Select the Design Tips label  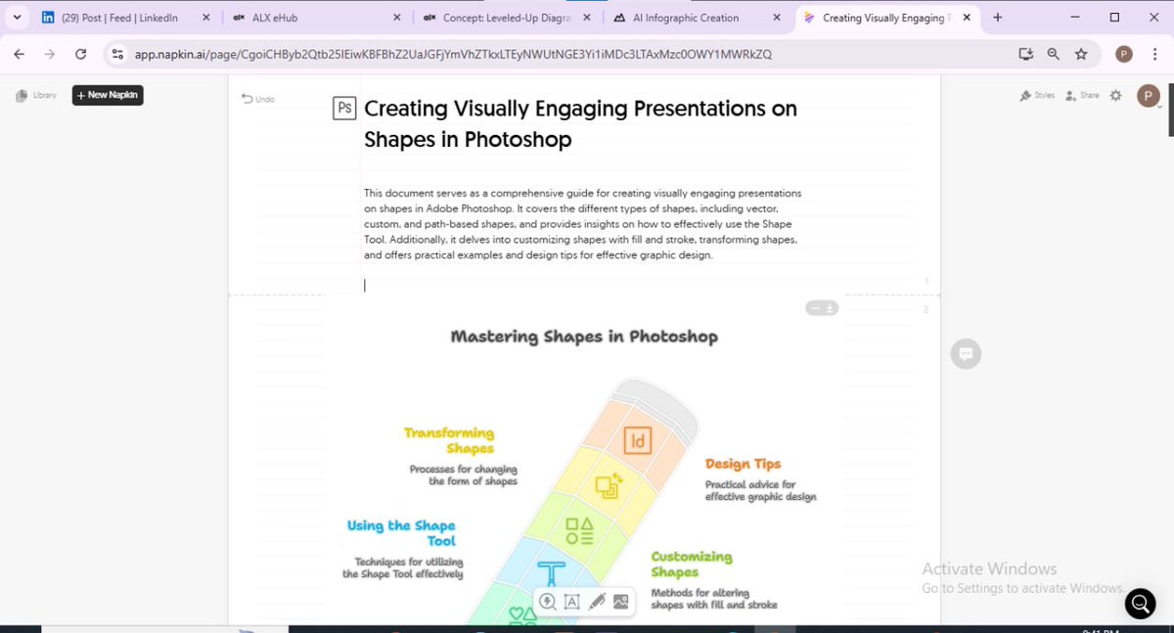click(744, 464)
